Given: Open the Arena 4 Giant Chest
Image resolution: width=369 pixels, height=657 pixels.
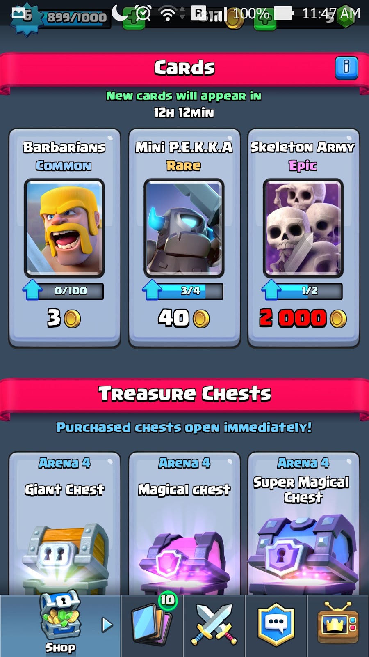Looking at the screenshot, I should tap(64, 524).
